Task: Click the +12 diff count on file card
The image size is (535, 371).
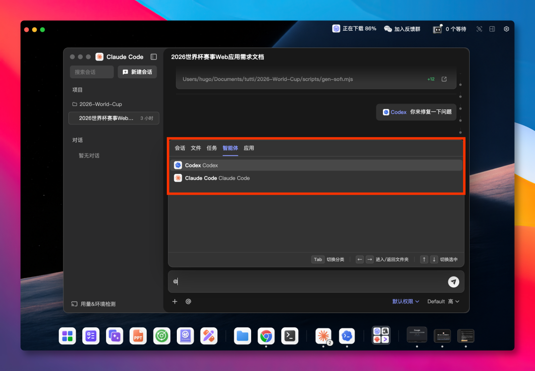Action: (x=431, y=79)
